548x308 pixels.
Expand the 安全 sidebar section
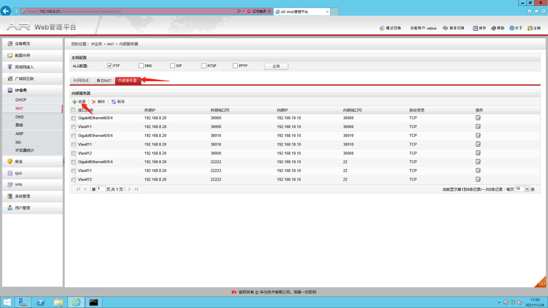(x=32, y=161)
